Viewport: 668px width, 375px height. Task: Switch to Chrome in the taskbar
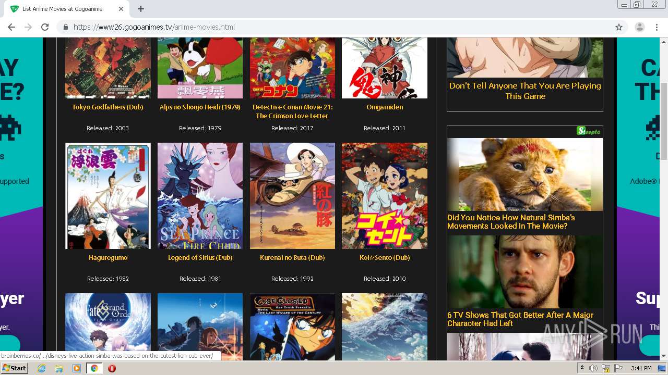tap(94, 368)
